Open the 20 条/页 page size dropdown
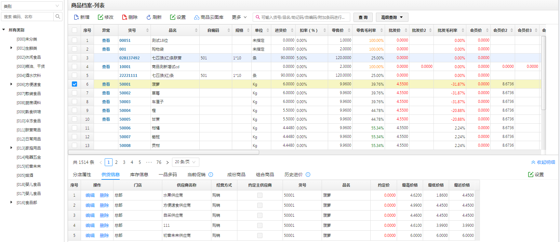 coord(185,162)
